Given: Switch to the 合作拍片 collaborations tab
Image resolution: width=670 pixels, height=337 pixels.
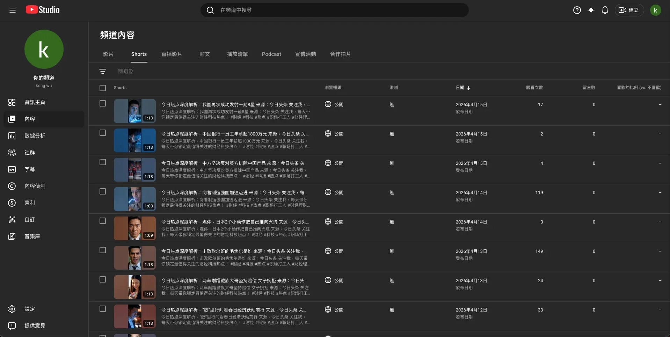Looking at the screenshot, I should [x=341, y=54].
